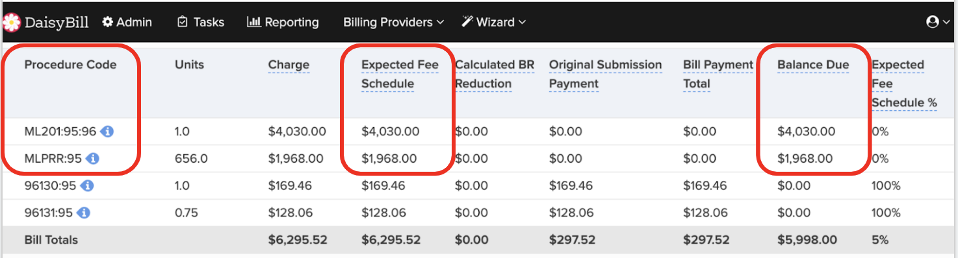This screenshot has height=258, width=958.
Task: Open the Wizard dropdown menu
Action: pos(494,22)
